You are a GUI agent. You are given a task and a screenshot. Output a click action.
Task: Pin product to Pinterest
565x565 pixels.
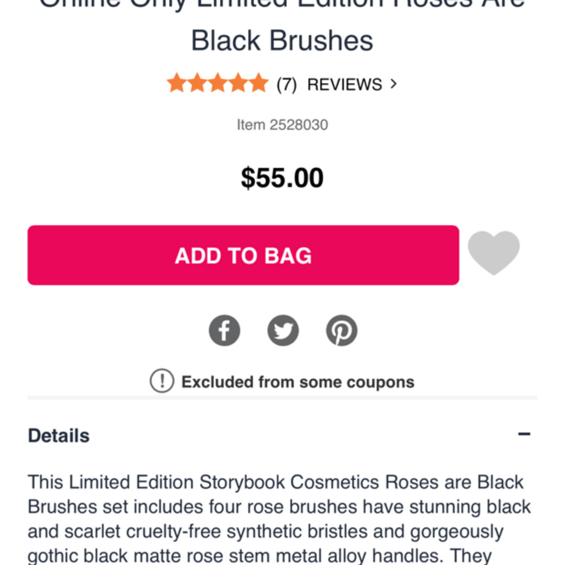click(342, 331)
